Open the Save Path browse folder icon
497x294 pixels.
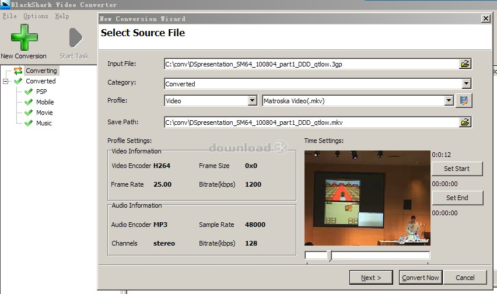[465, 123]
